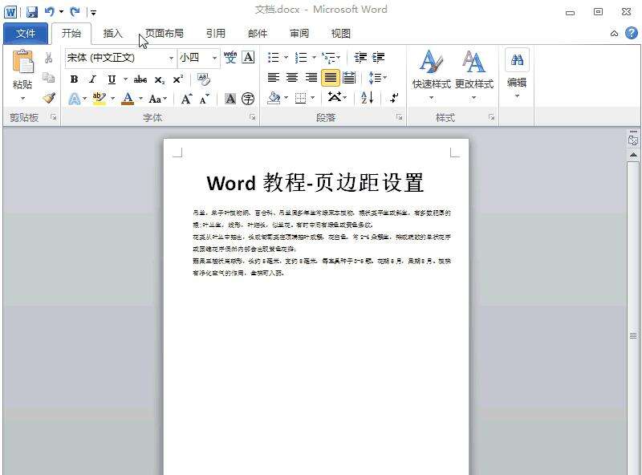642x475 pixels.
Task: Activate the Format Painter brush
Action: pyautogui.click(x=49, y=98)
